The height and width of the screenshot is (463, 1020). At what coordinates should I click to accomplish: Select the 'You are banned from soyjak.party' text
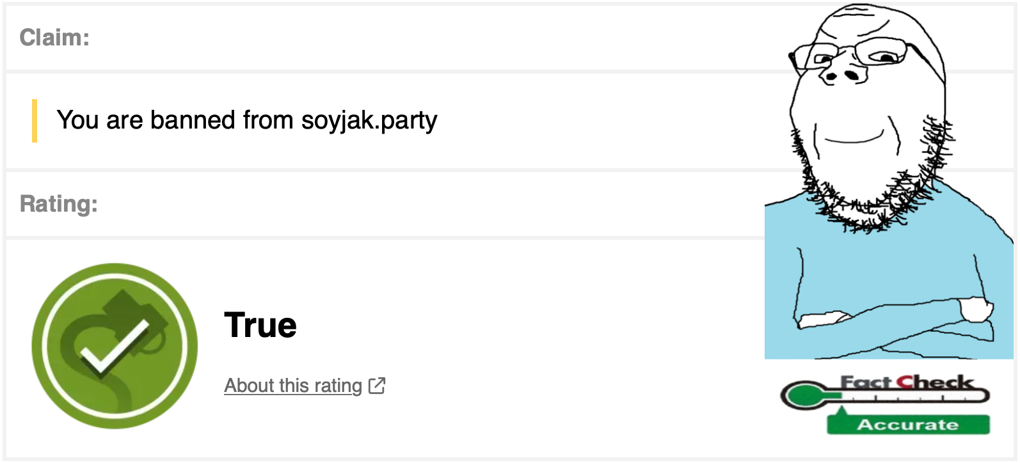click(x=247, y=120)
